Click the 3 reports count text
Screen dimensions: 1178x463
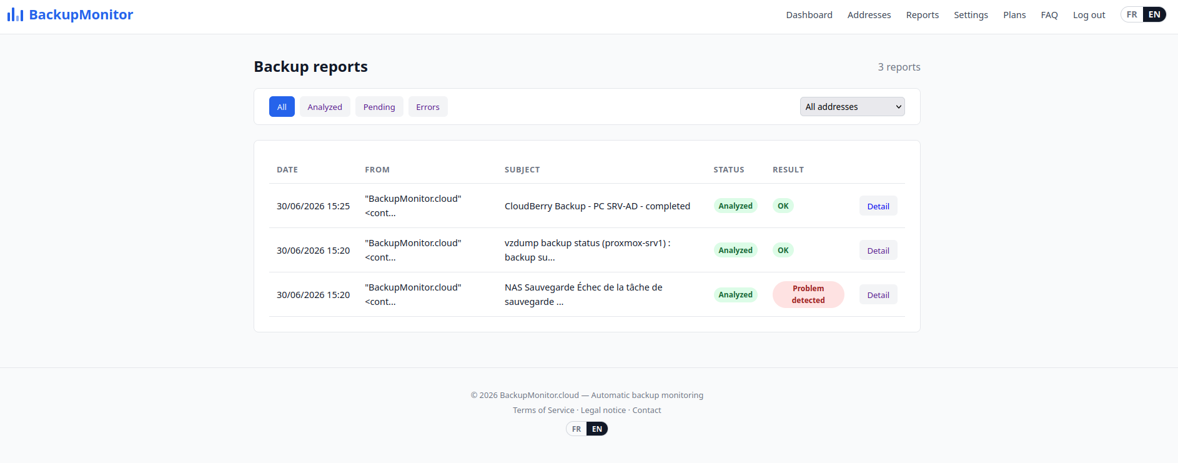[899, 67]
